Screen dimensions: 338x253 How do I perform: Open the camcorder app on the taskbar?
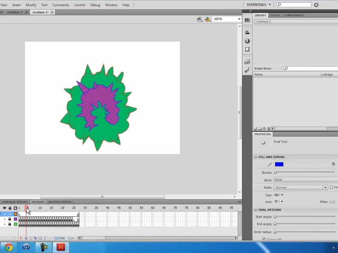[x=43, y=247]
